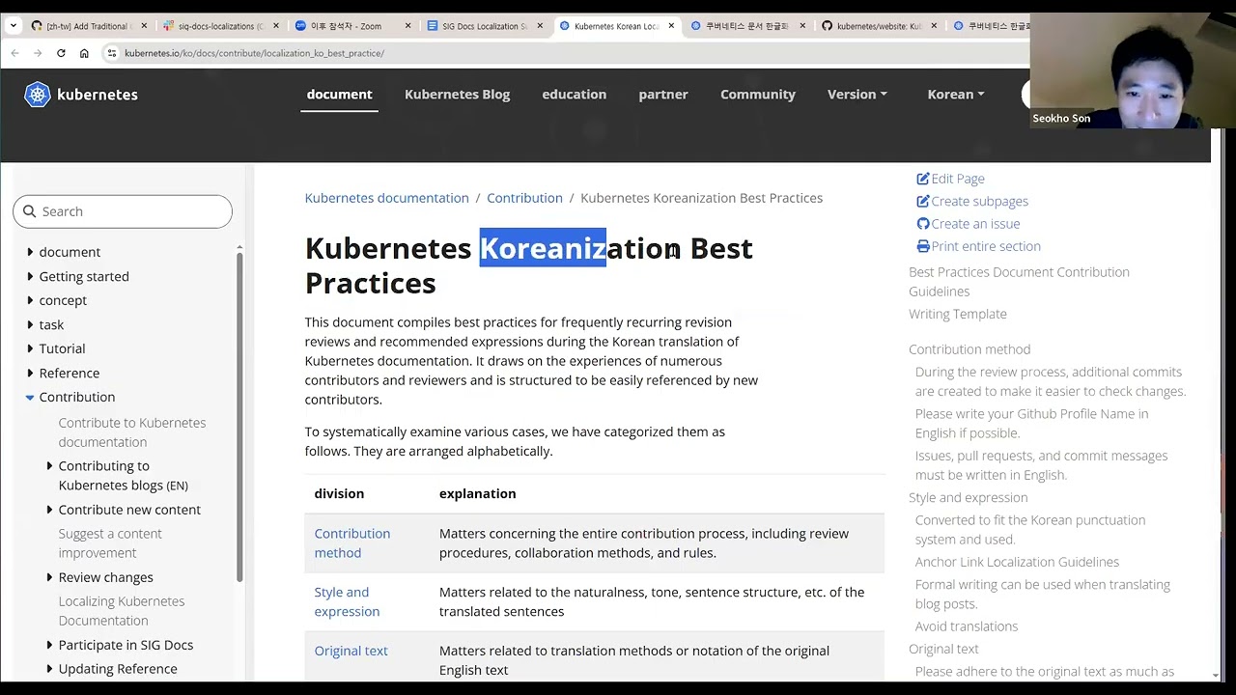Jump to 'Best Practices Document Contribution Guidelines'

click(x=1019, y=282)
